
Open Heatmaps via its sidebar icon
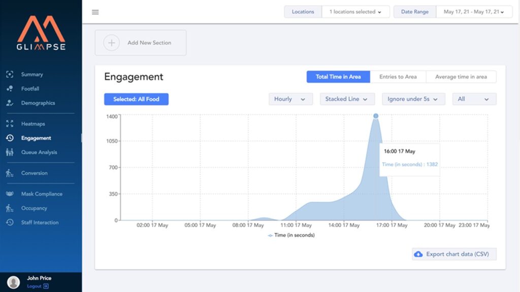coord(10,124)
